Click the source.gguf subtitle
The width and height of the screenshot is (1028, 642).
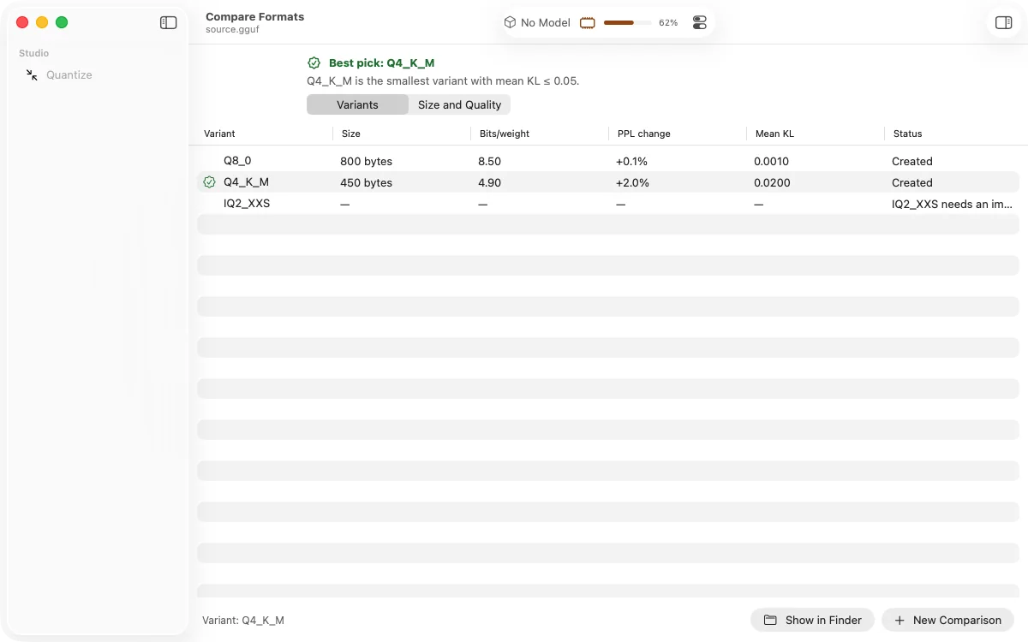pyautogui.click(x=232, y=29)
